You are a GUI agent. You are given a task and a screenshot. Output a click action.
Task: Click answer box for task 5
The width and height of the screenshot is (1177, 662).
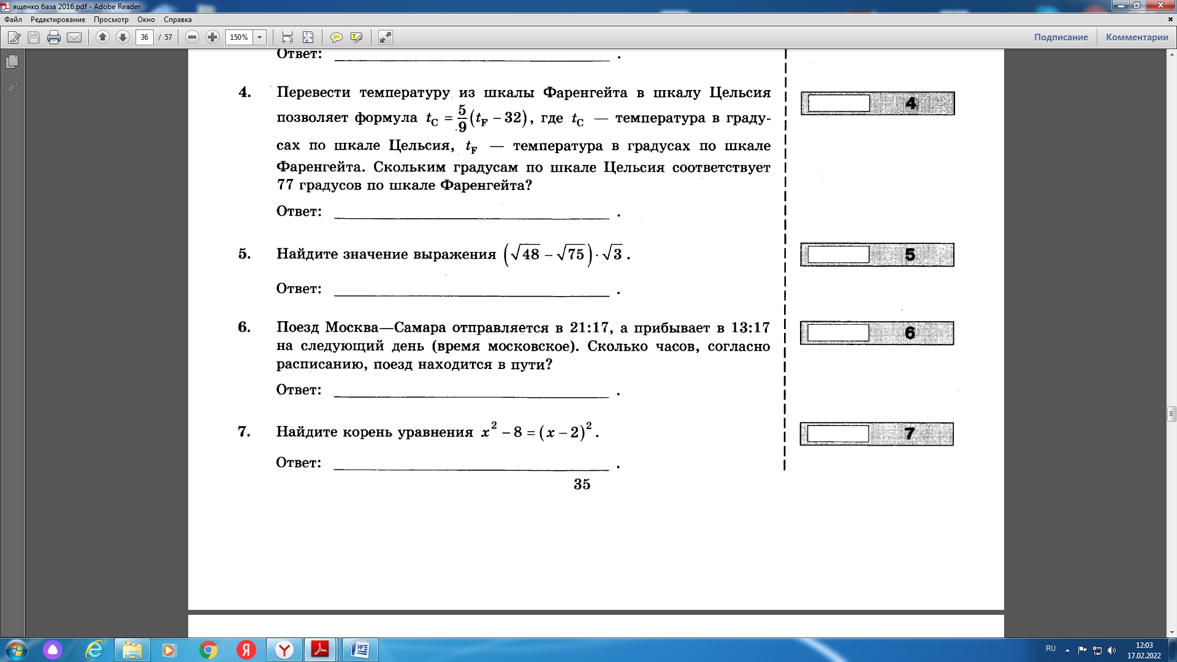[x=838, y=254]
